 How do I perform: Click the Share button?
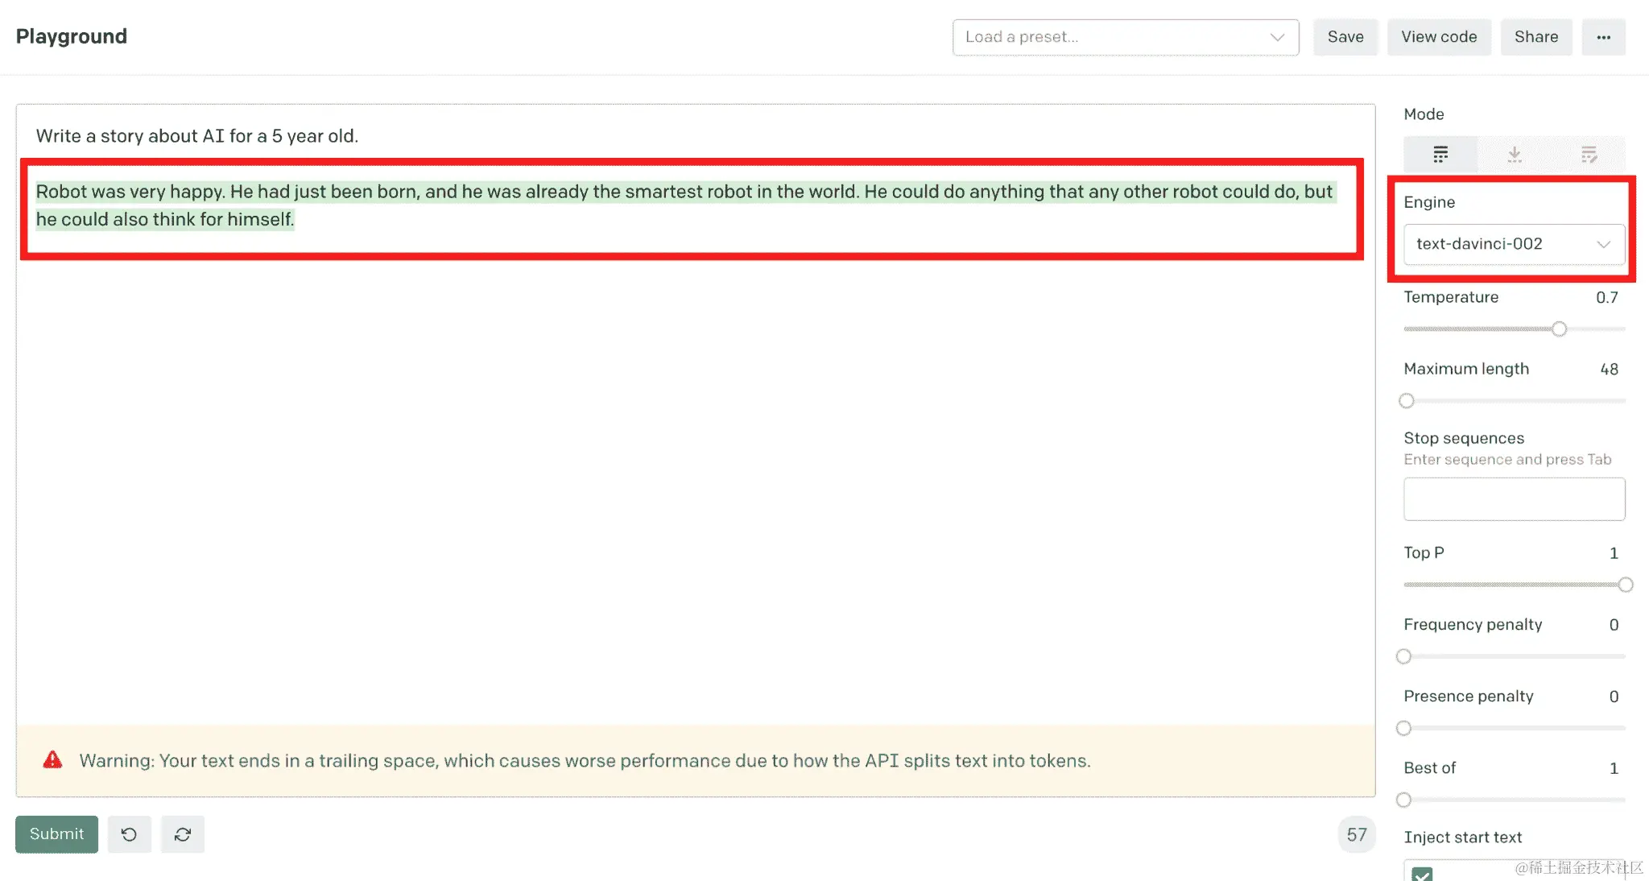pos(1536,37)
